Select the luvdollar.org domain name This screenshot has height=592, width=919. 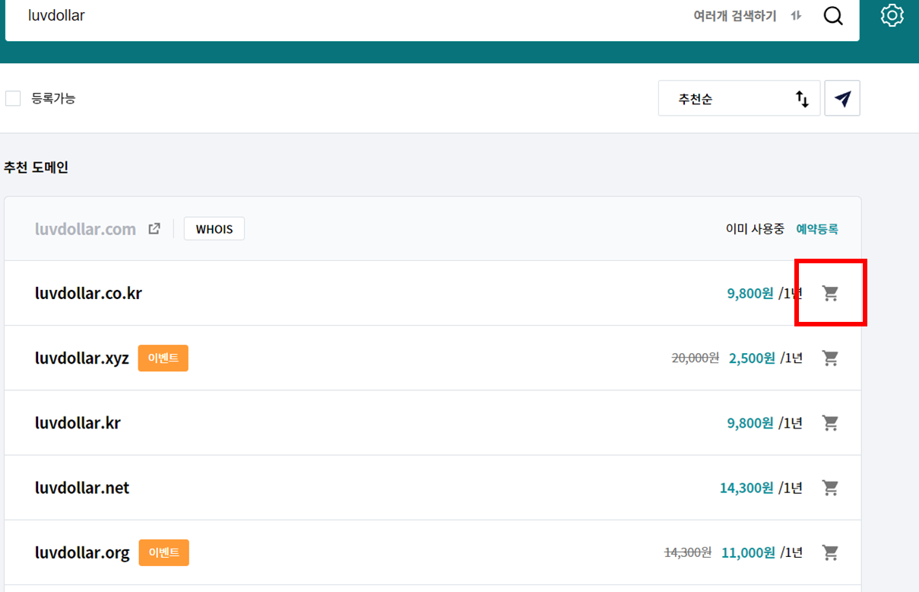click(x=82, y=552)
